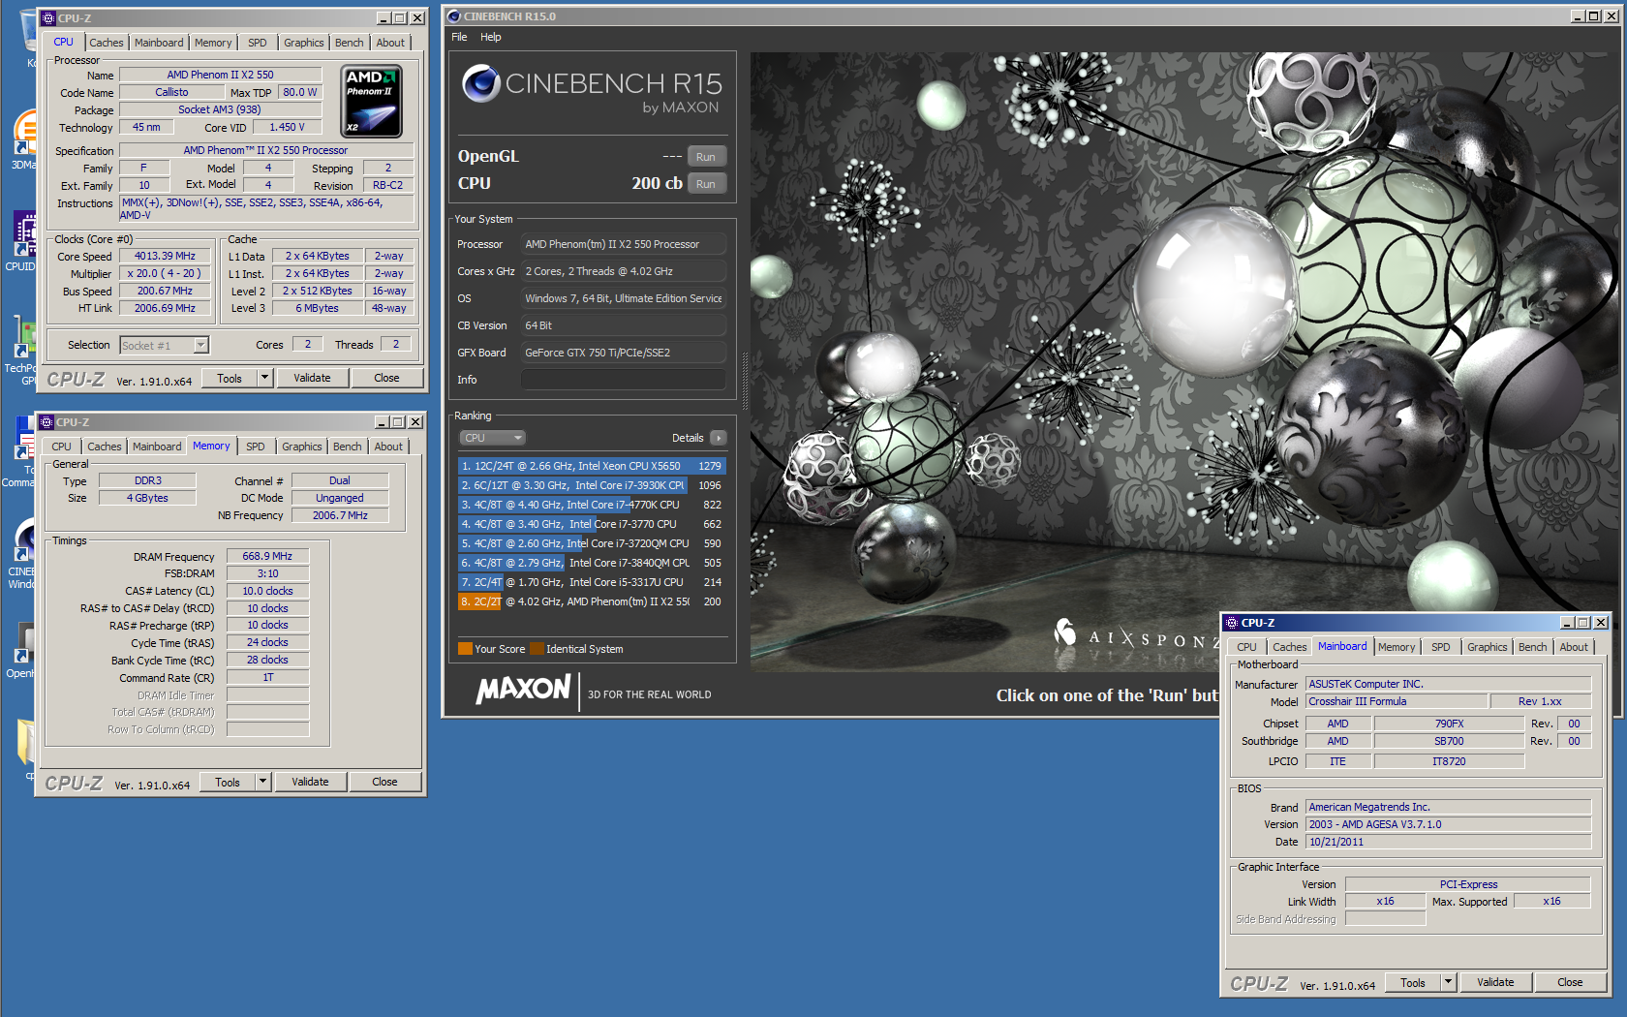Click Validate in Mainboard CPU-Z window

(x=1495, y=982)
